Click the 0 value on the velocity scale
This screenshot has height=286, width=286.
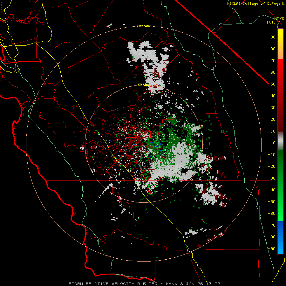pyautogui.click(x=274, y=143)
